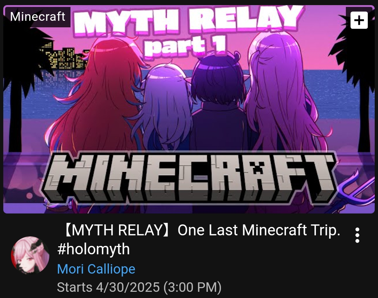Open the Mori Calliope channel link
The width and height of the screenshot is (378, 298).
tap(96, 269)
